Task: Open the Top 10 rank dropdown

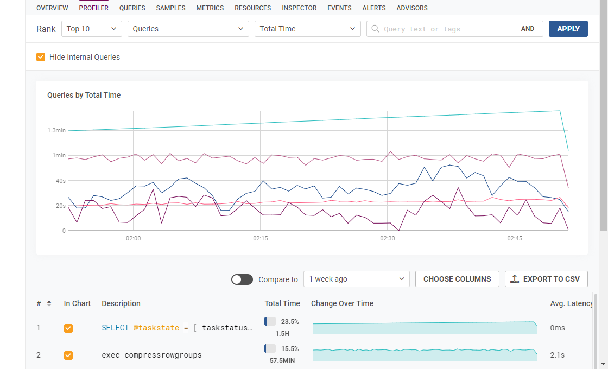Action: [92, 29]
